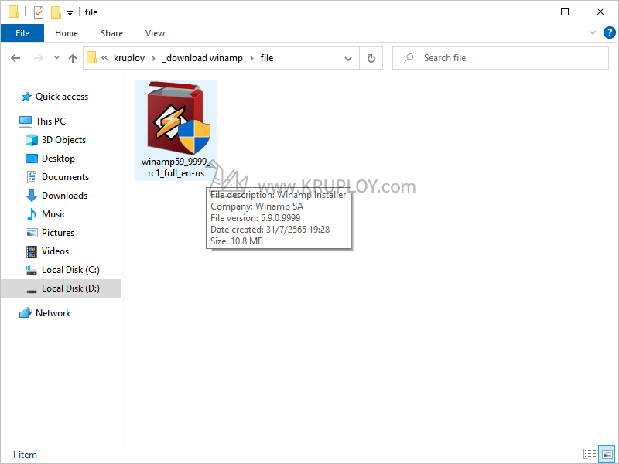Click the Pictures icon in sidebar
619x464 pixels.
click(x=32, y=233)
